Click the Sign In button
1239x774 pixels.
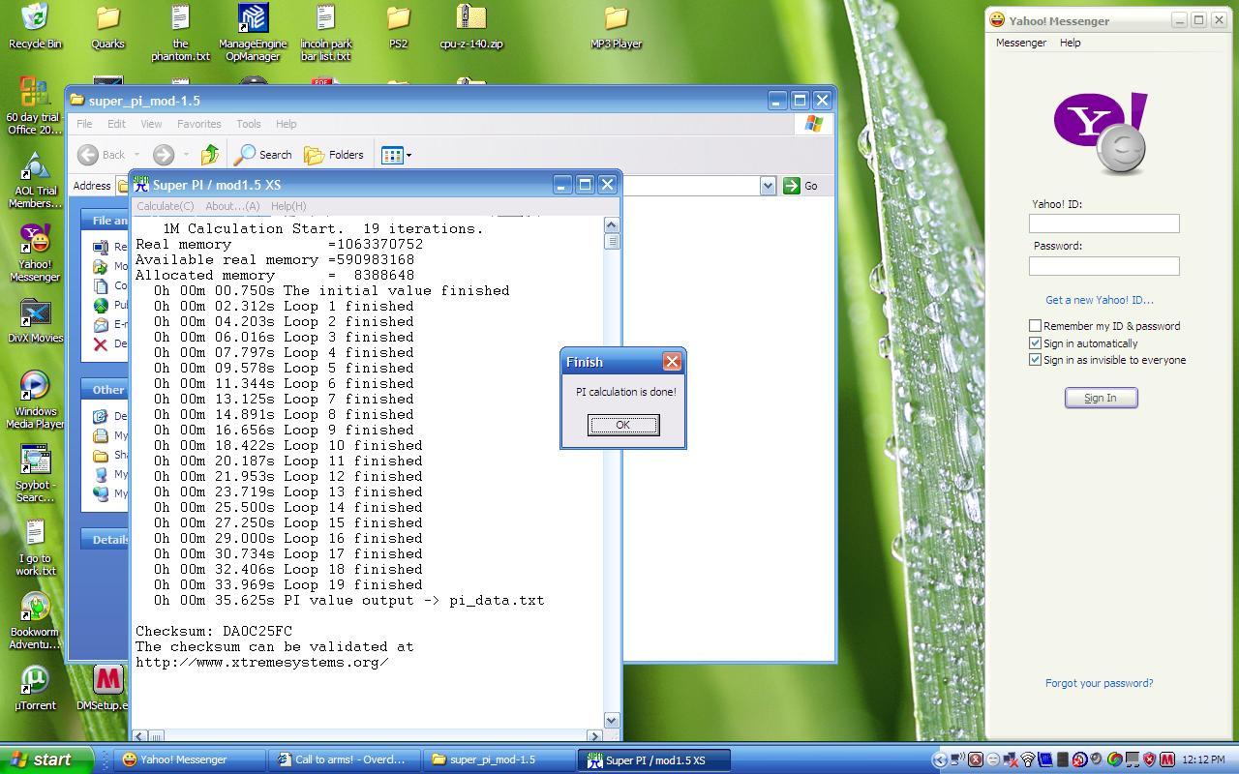click(1101, 398)
